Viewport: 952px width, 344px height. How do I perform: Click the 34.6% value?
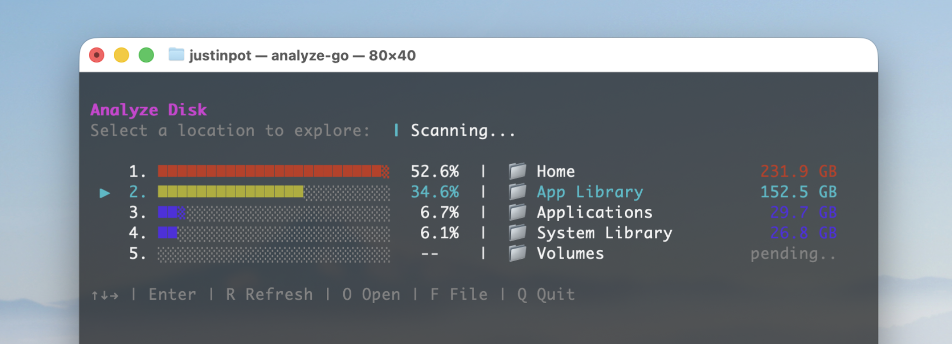[435, 192]
